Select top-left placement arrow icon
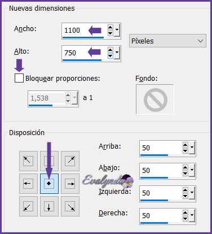Image resolution: width=212 pixels, height=234 pixels. pyautogui.click(x=28, y=161)
